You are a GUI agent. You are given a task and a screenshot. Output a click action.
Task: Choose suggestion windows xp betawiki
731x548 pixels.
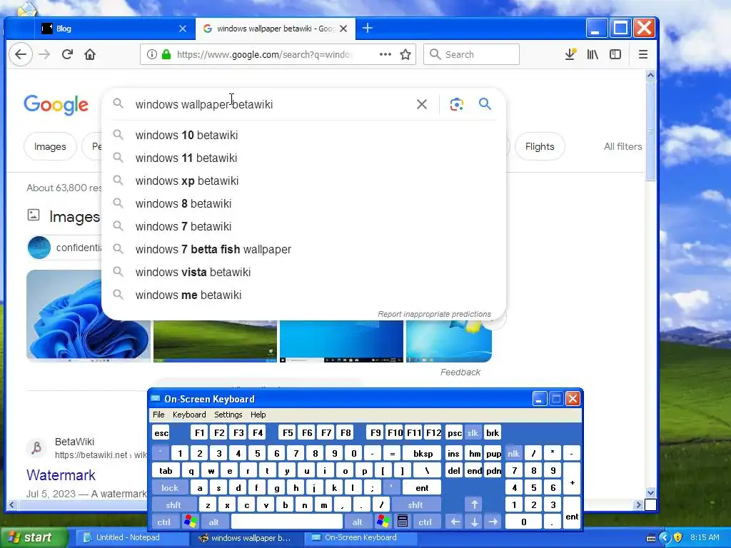tap(303, 181)
